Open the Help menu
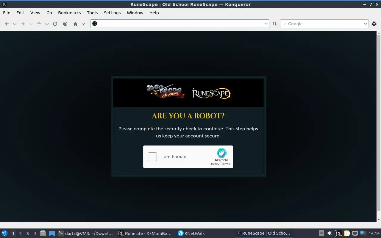 point(154,13)
